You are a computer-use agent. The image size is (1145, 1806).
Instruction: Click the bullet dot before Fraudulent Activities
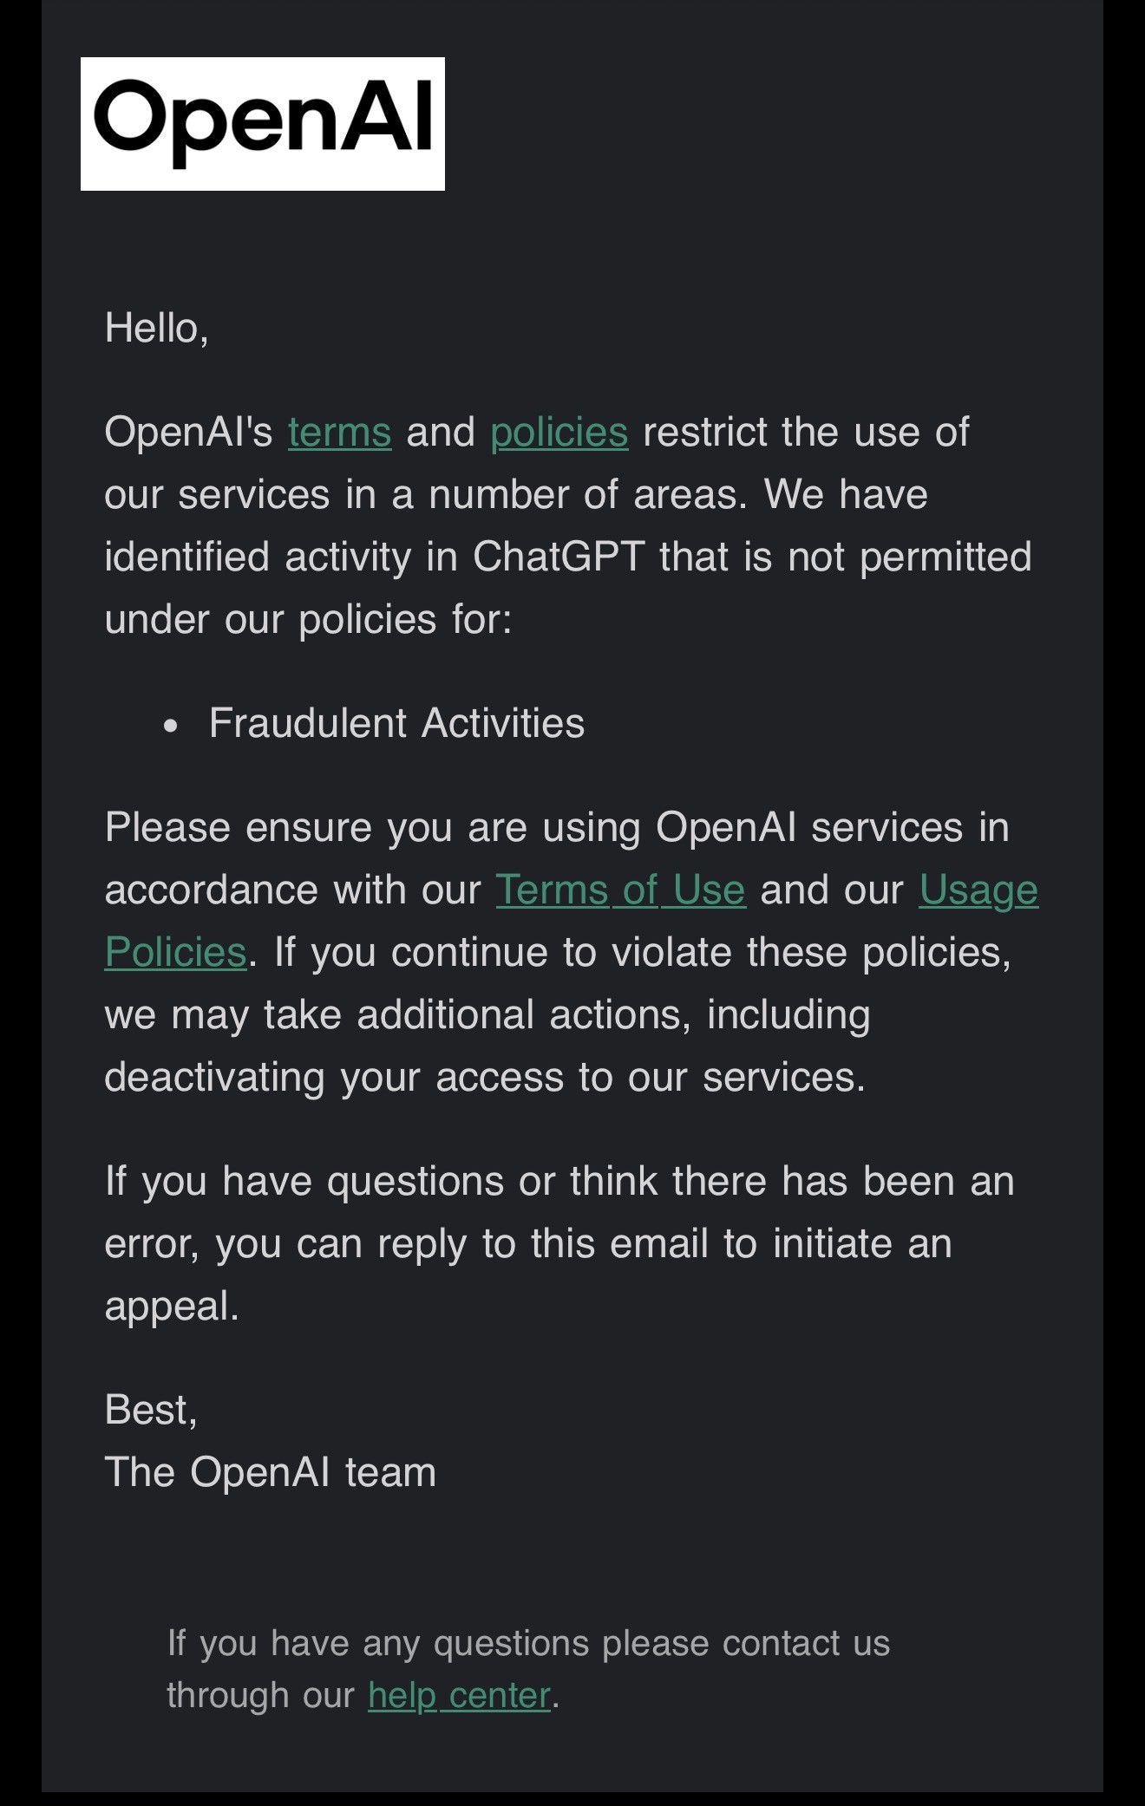[x=170, y=727]
